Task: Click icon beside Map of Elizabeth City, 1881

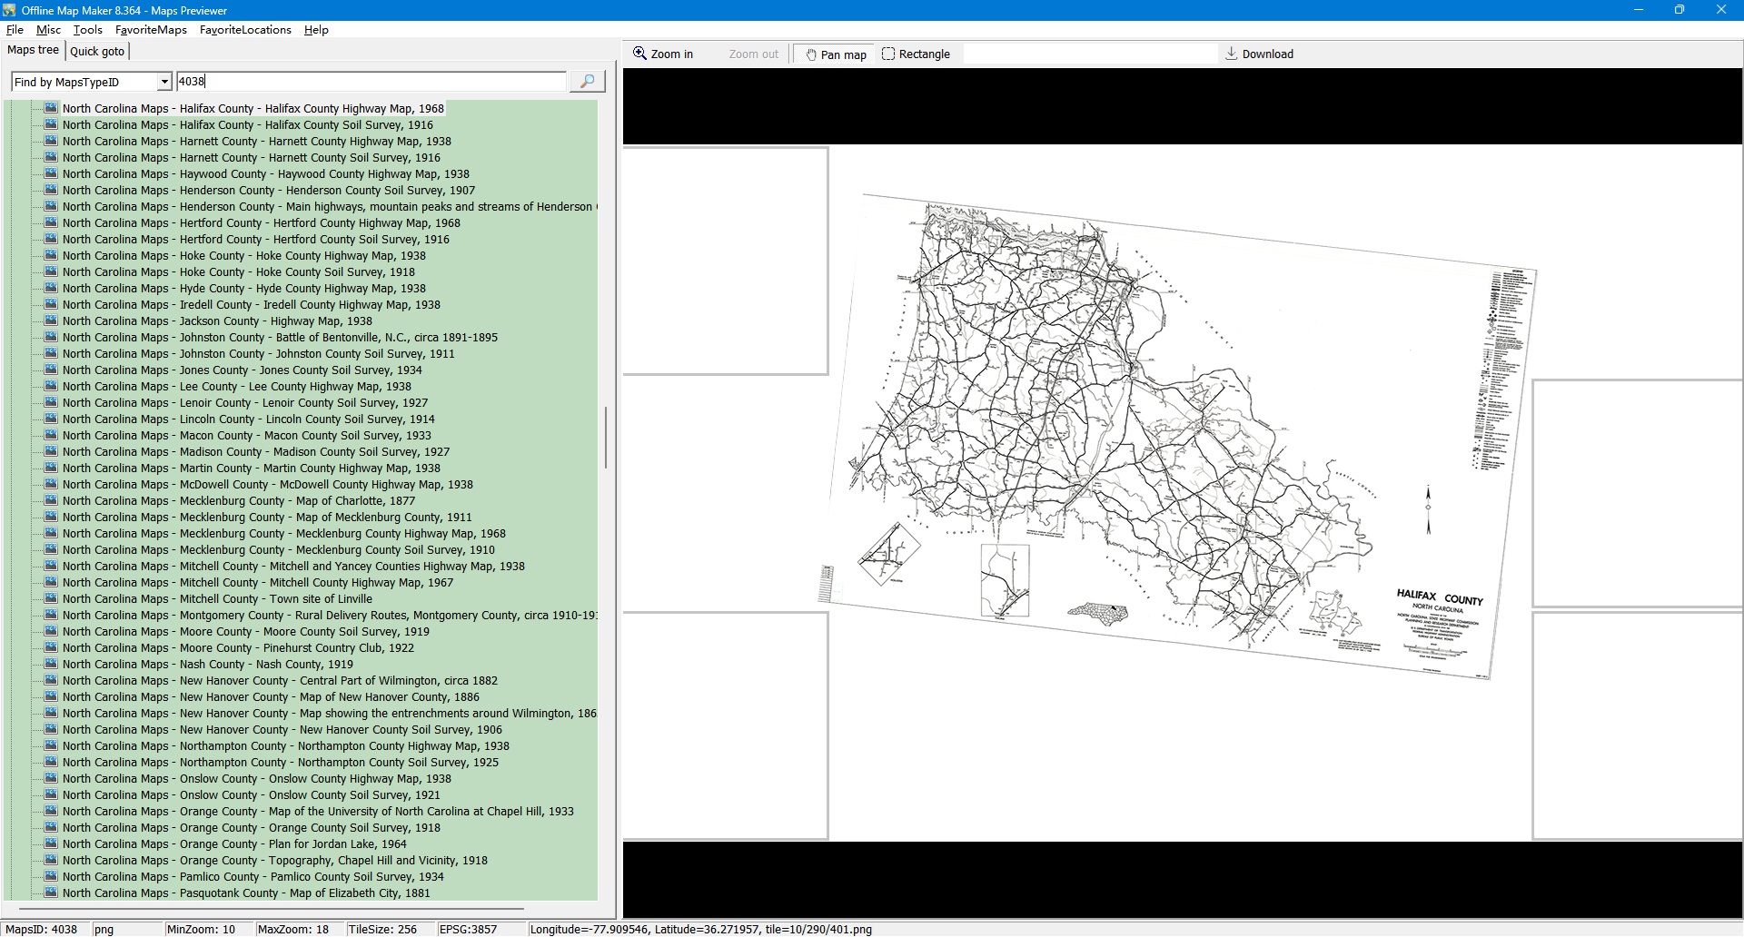Action: coord(51,893)
